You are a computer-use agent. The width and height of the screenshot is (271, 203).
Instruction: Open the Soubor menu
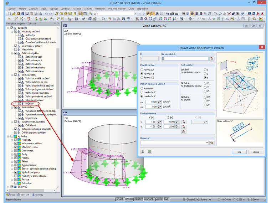12,9
